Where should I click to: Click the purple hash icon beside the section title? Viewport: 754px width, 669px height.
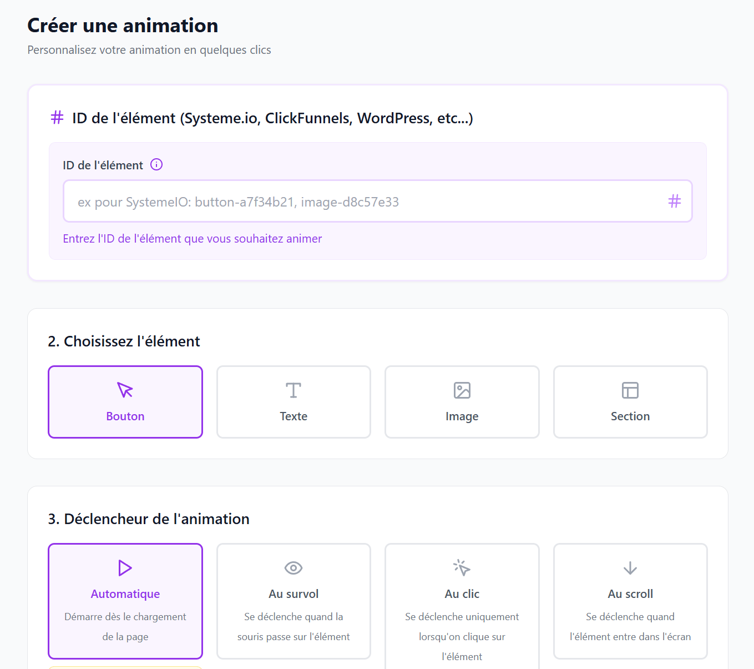57,118
